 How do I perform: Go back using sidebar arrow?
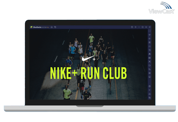[x=150, y=90]
